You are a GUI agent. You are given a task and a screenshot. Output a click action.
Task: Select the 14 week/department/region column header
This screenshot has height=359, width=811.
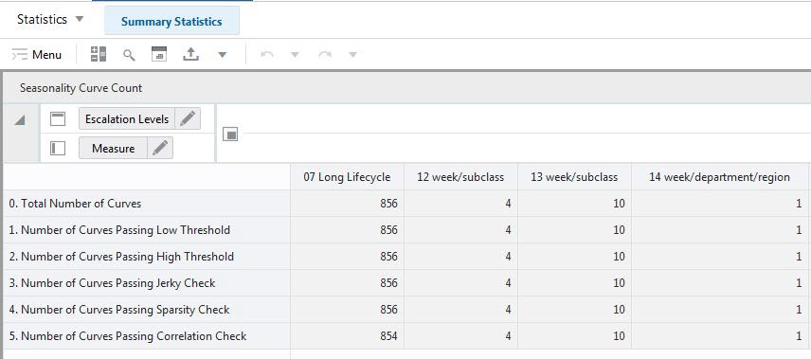pos(719,177)
